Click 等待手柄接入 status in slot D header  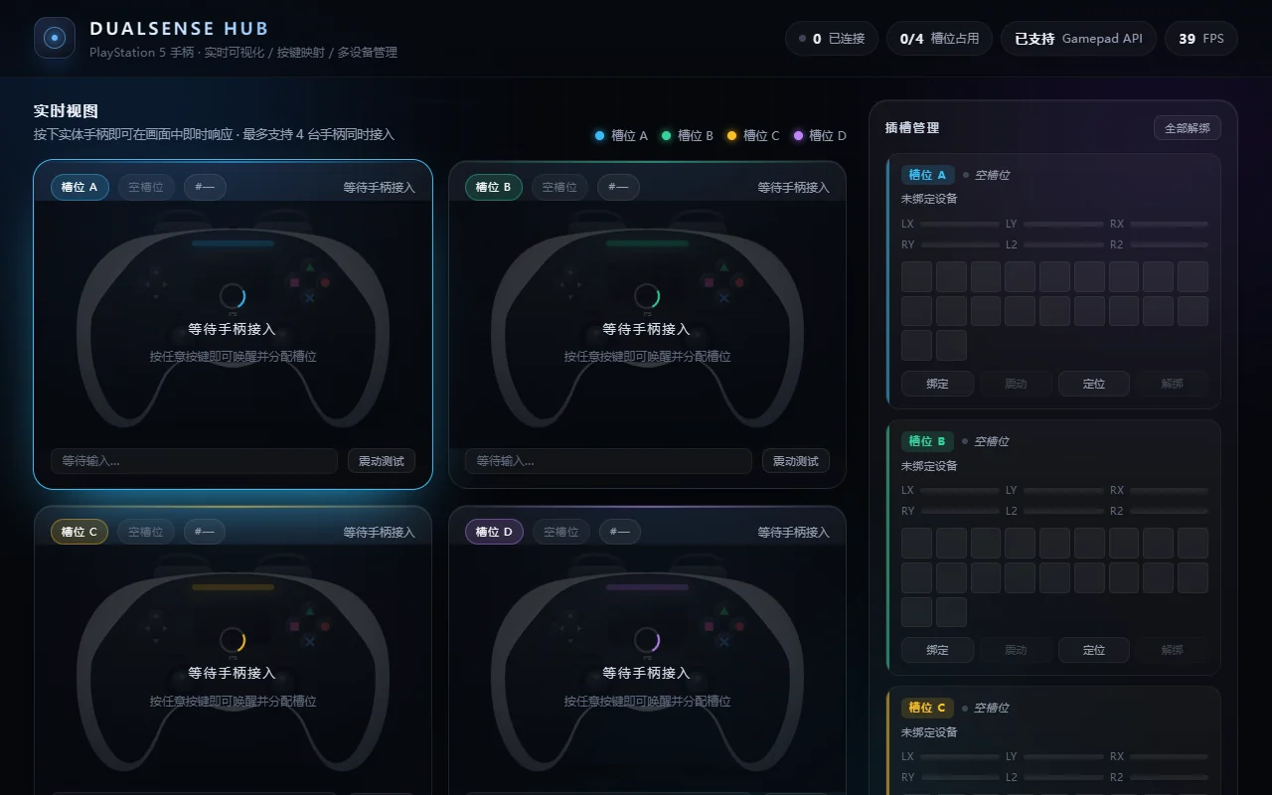[x=793, y=532]
